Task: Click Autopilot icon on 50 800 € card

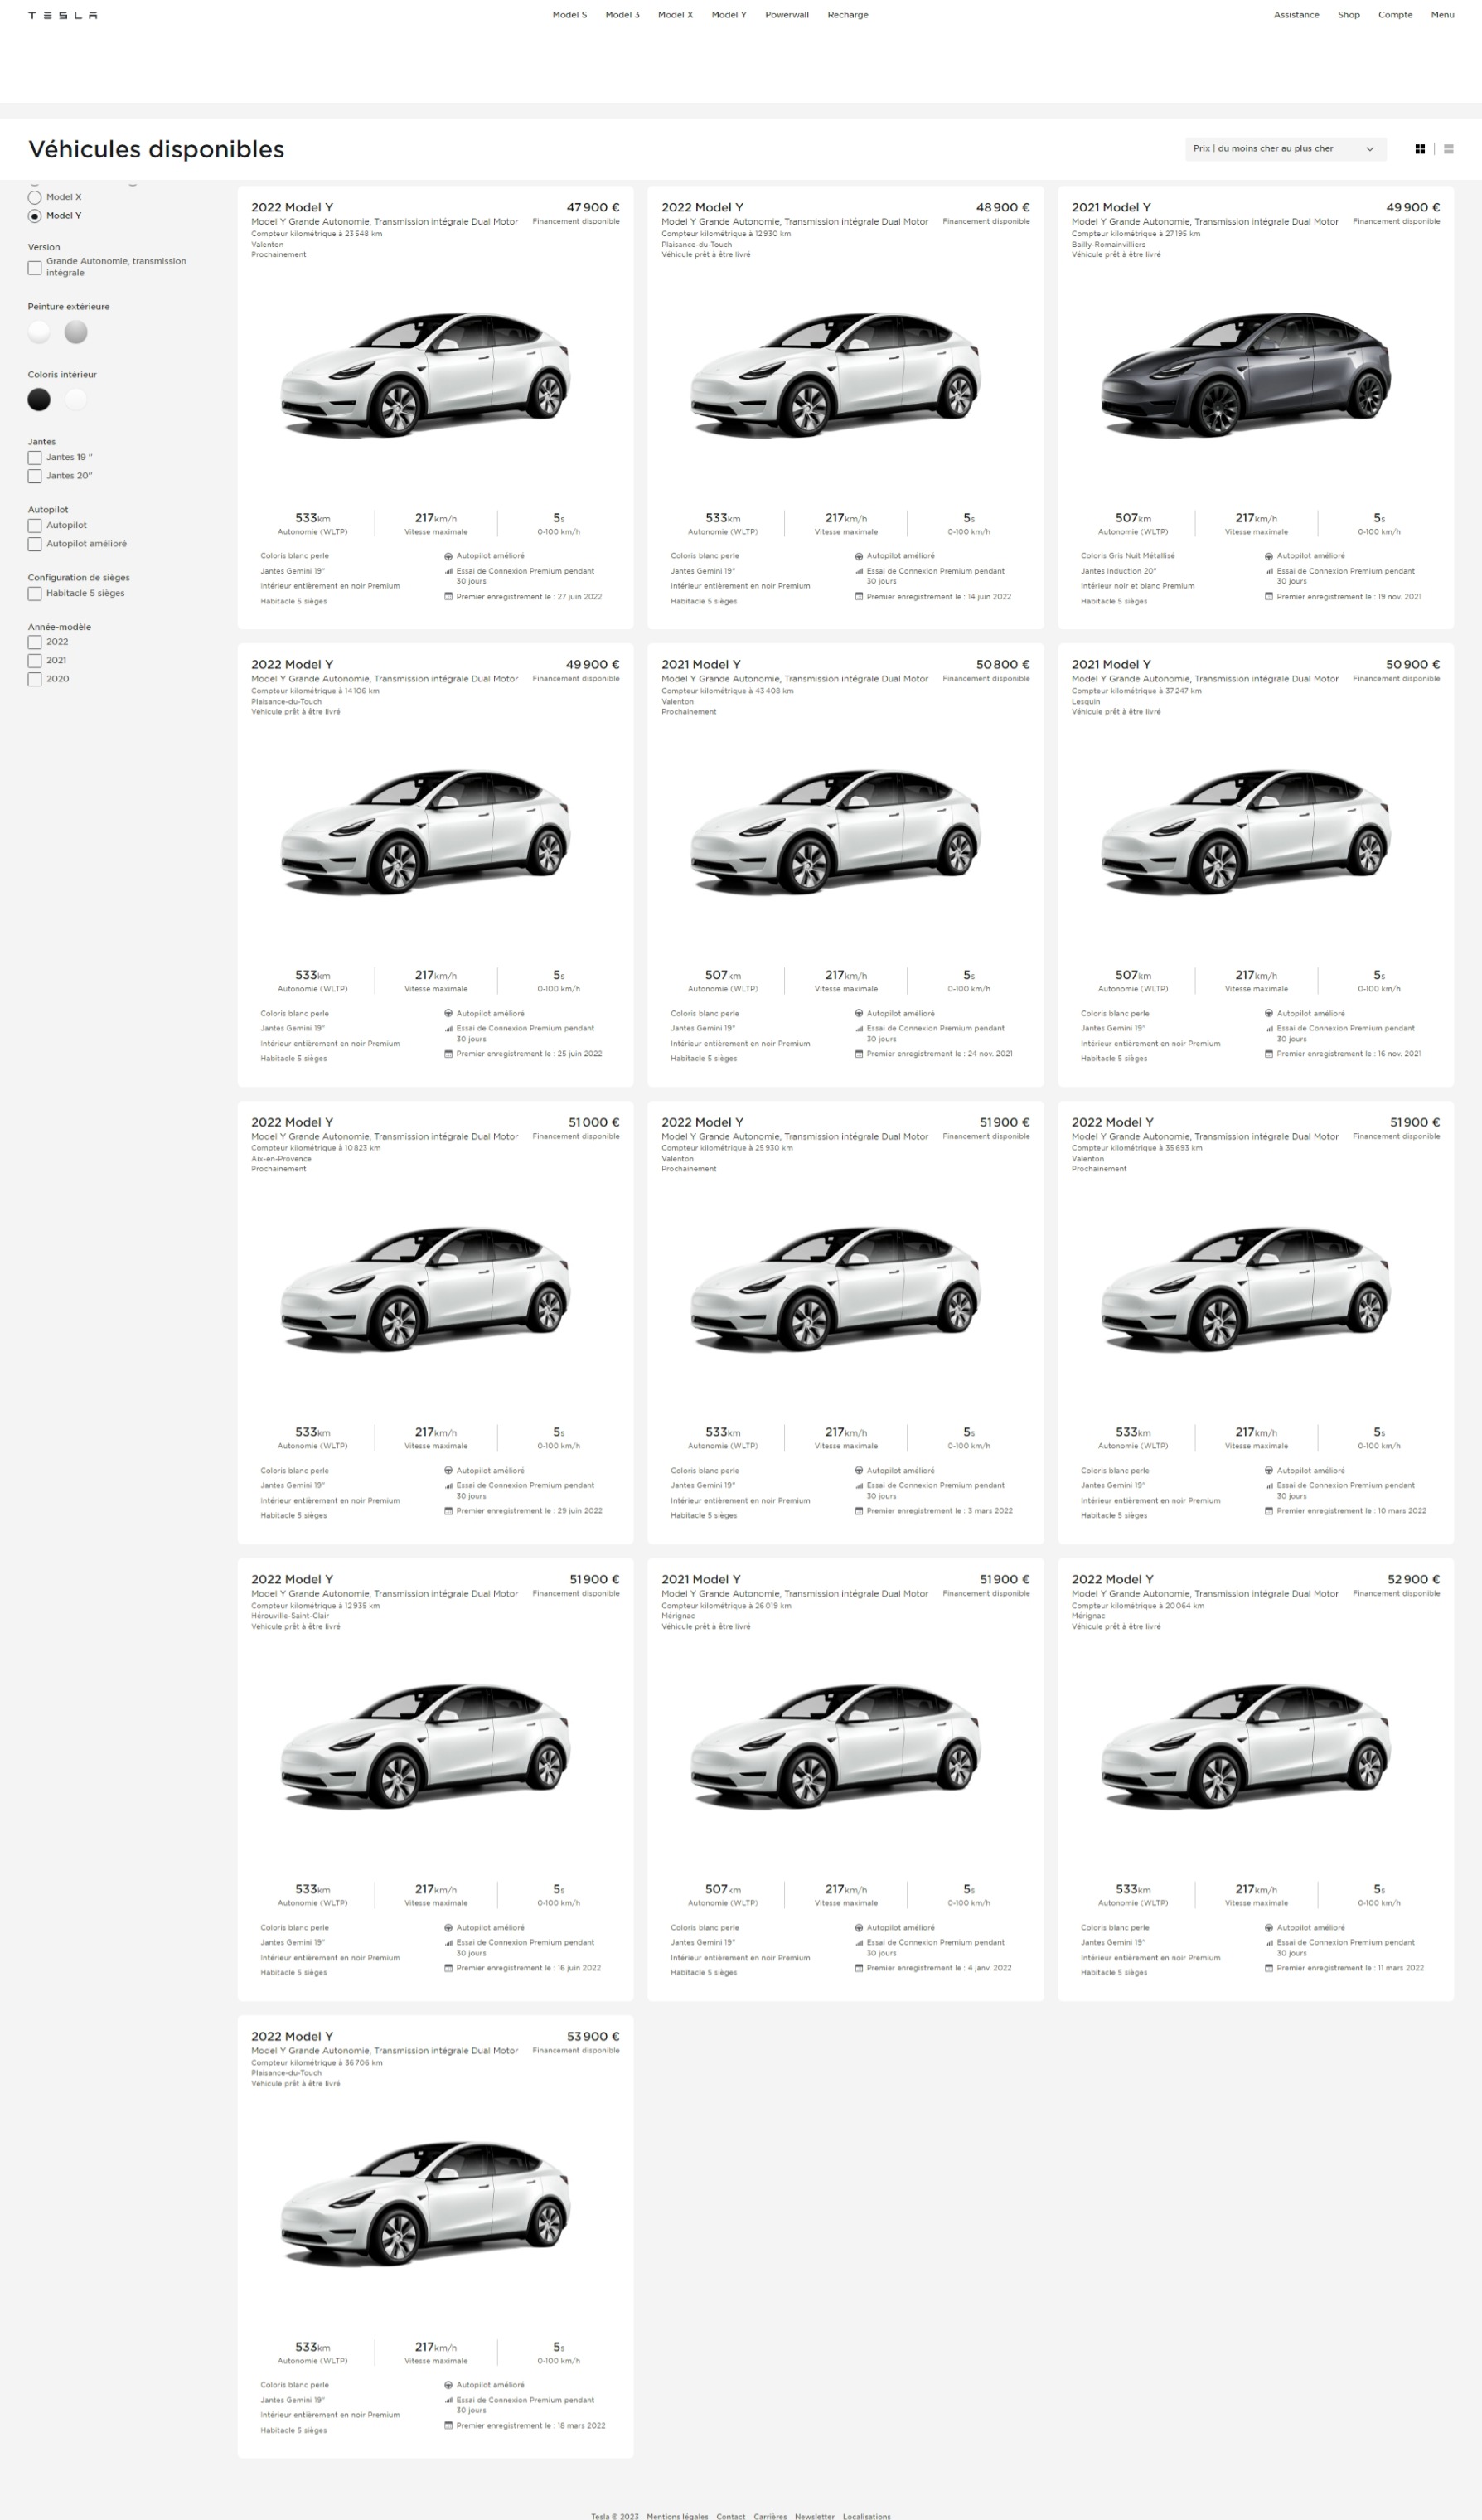Action: [859, 1014]
